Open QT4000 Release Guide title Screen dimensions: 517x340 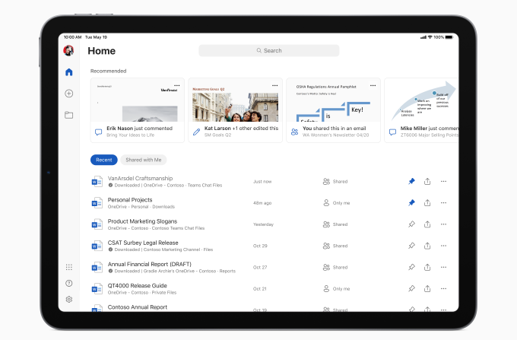(x=137, y=285)
